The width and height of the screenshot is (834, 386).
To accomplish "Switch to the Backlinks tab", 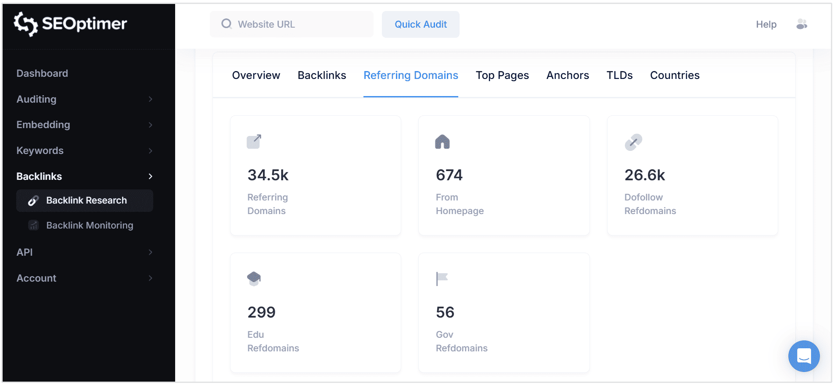I will 322,75.
